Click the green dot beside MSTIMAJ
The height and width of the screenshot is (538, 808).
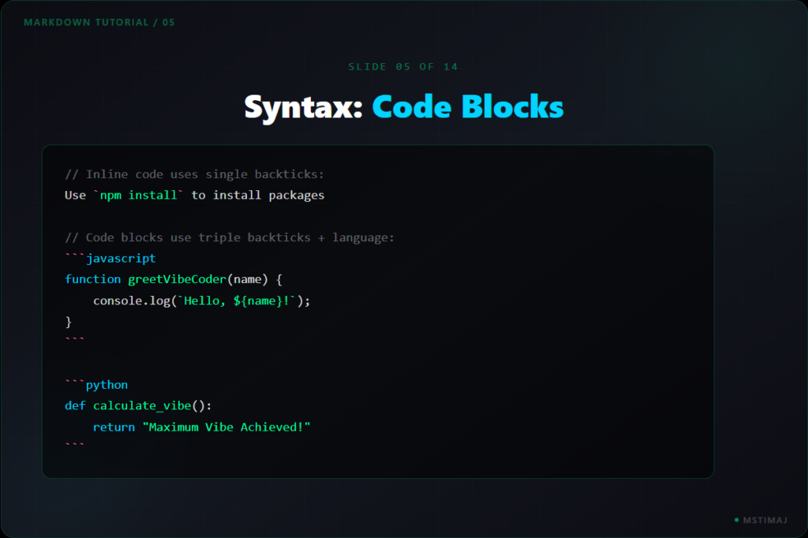coord(736,520)
